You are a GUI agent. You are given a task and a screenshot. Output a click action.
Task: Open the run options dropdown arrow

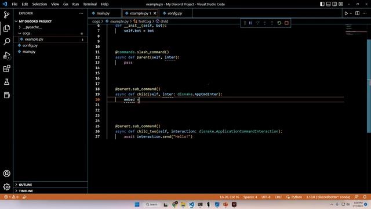click(x=351, y=13)
